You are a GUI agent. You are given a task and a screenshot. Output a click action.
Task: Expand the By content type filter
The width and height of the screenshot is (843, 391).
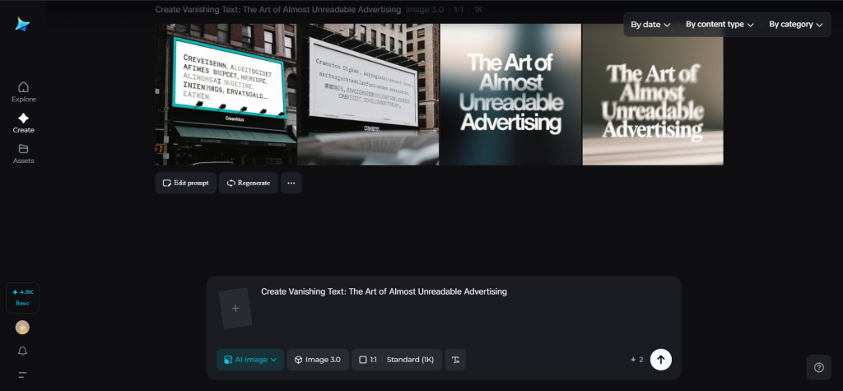720,25
